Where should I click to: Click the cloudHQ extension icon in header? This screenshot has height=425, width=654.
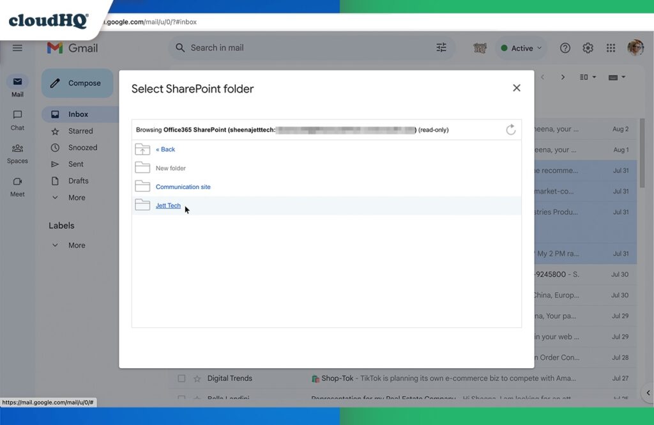480,48
